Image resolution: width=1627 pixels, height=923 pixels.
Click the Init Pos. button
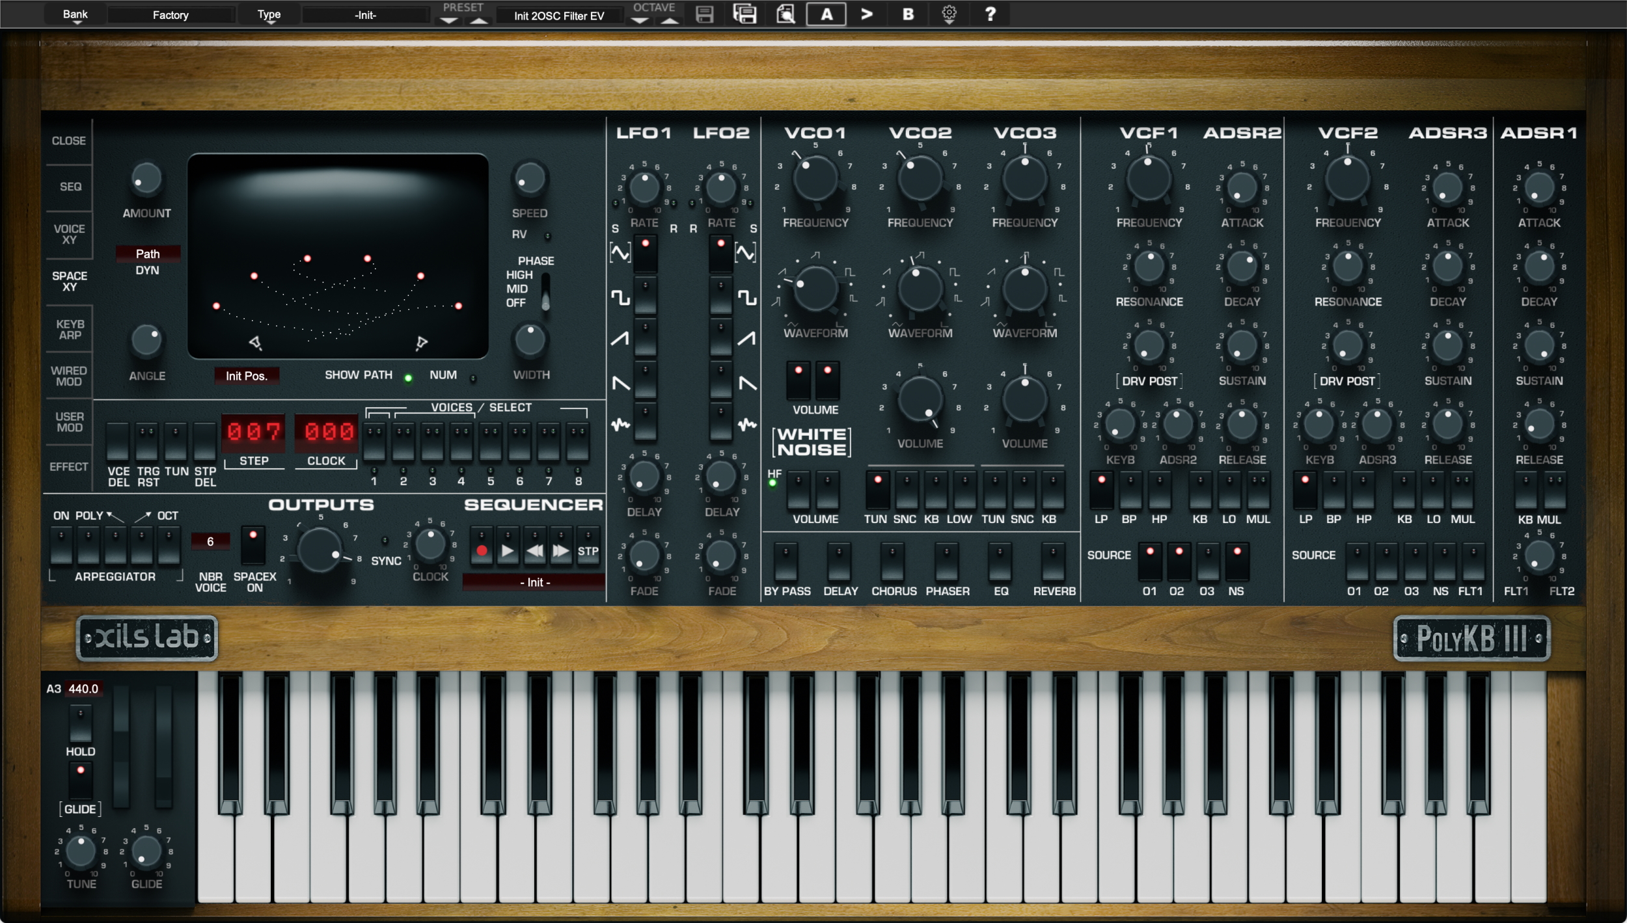[247, 375]
